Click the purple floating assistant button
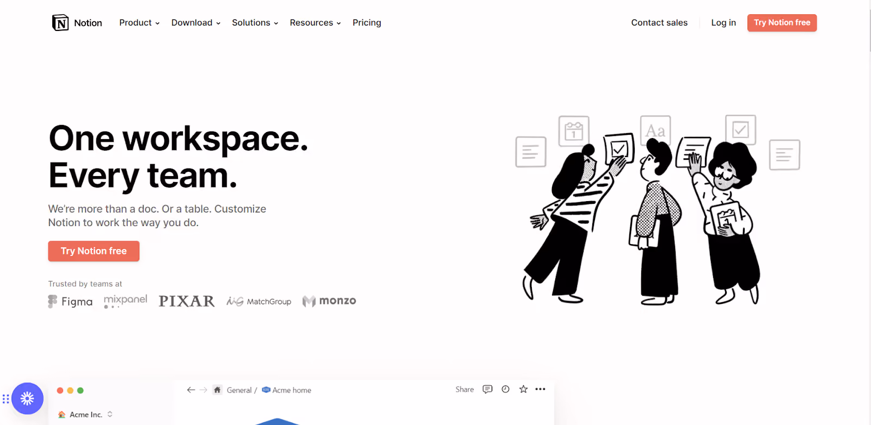 tap(27, 398)
